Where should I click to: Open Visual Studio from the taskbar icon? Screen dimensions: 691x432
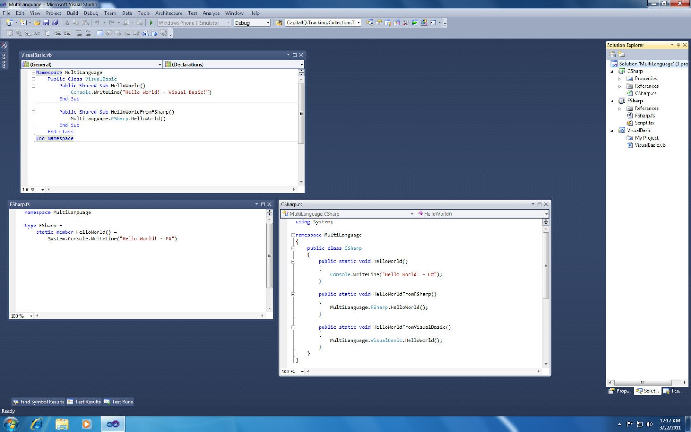coord(113,423)
